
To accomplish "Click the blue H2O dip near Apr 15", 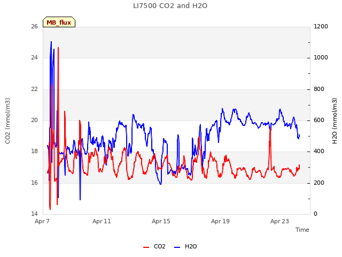I will (160, 184).
